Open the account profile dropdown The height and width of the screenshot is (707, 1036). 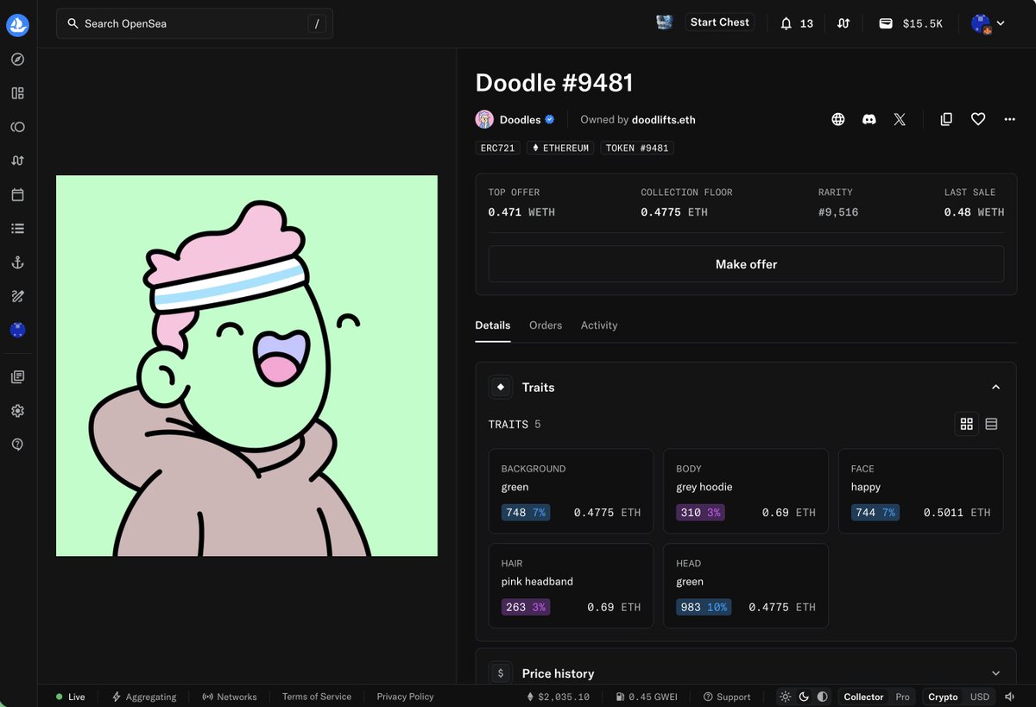tap(989, 23)
